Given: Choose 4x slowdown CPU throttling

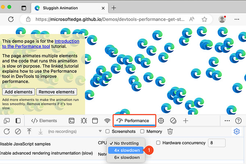Looking at the screenshot, I should pyautogui.click(x=126, y=150).
